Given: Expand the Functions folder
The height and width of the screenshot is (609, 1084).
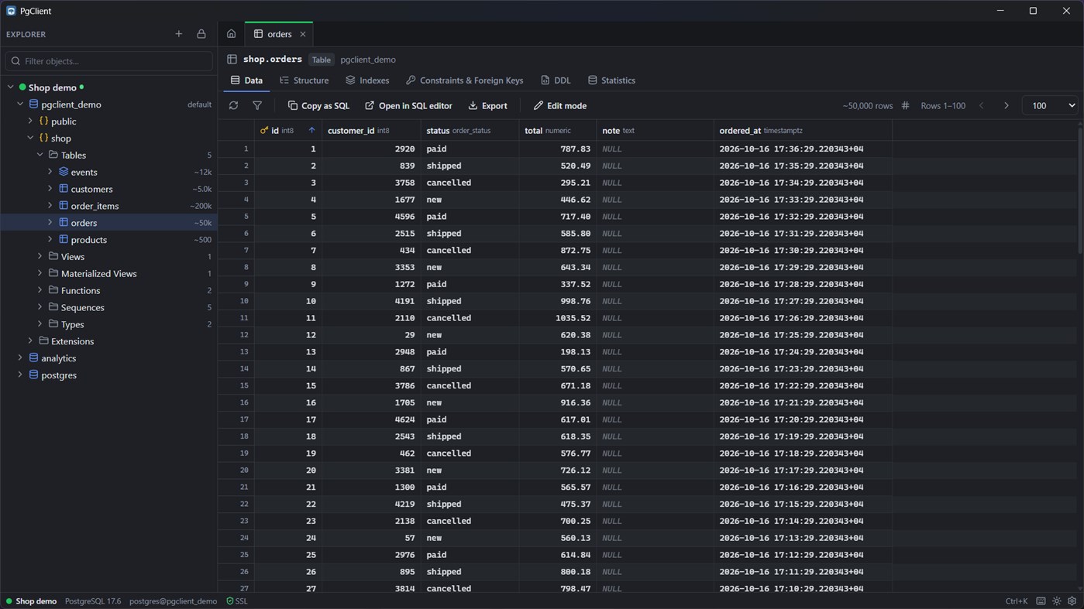Looking at the screenshot, I should click(x=40, y=290).
